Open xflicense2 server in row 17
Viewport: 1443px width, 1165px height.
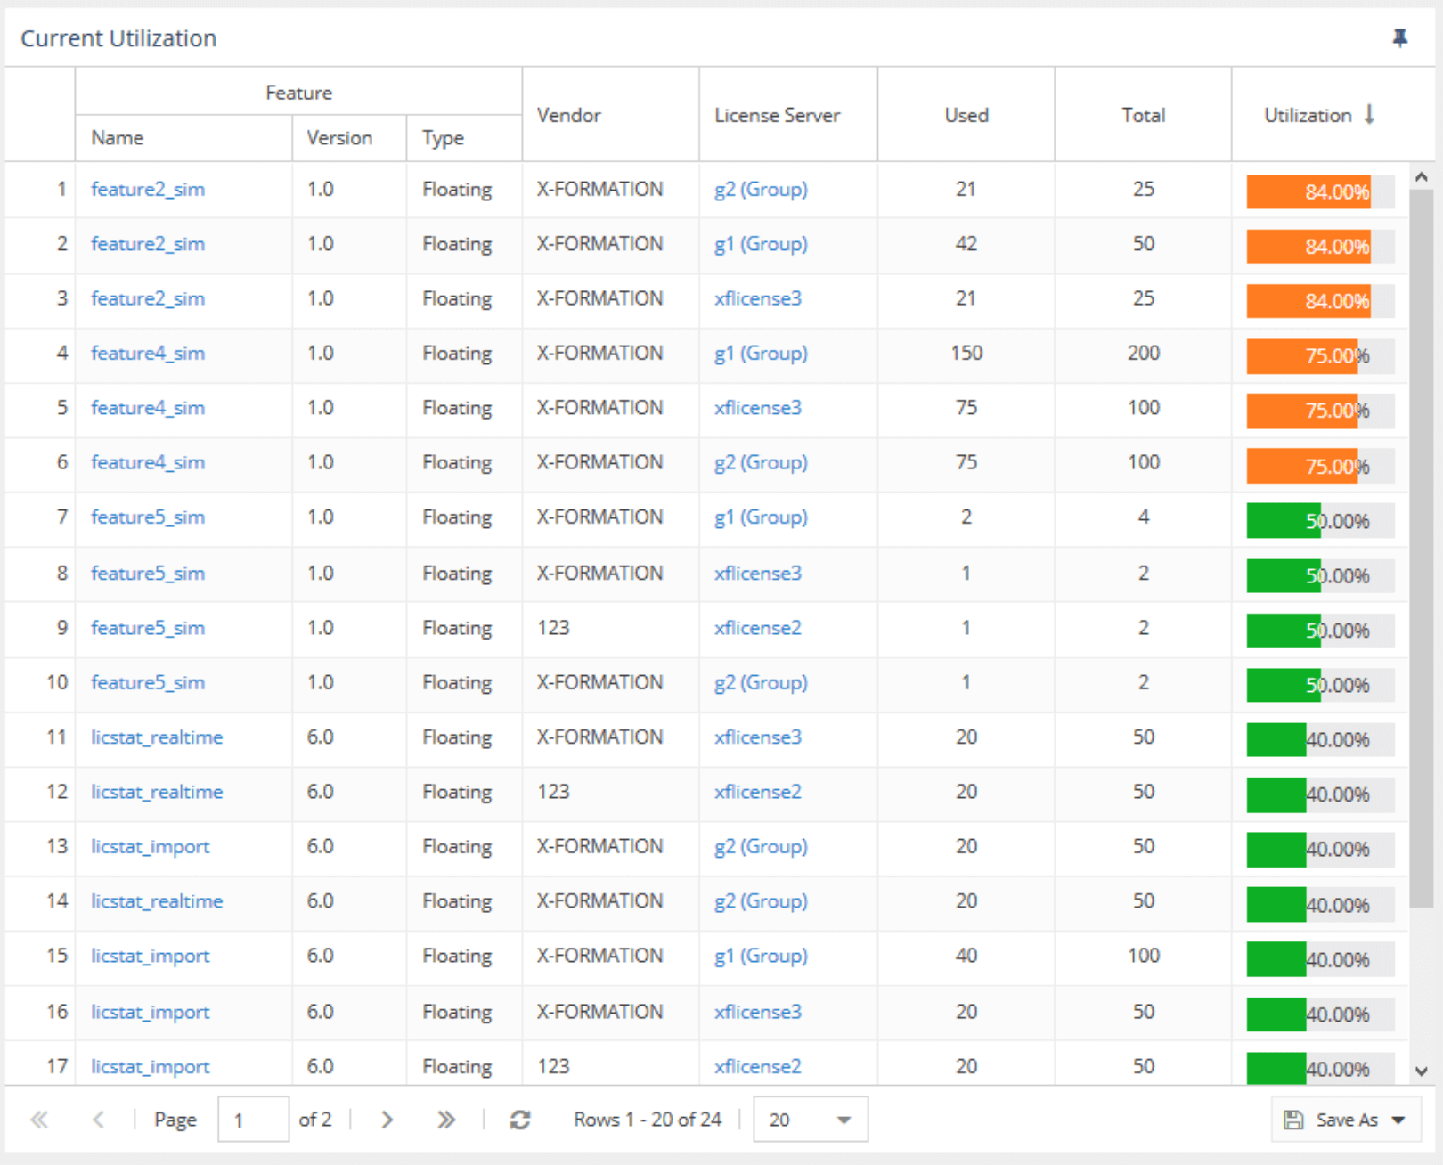(x=758, y=1066)
